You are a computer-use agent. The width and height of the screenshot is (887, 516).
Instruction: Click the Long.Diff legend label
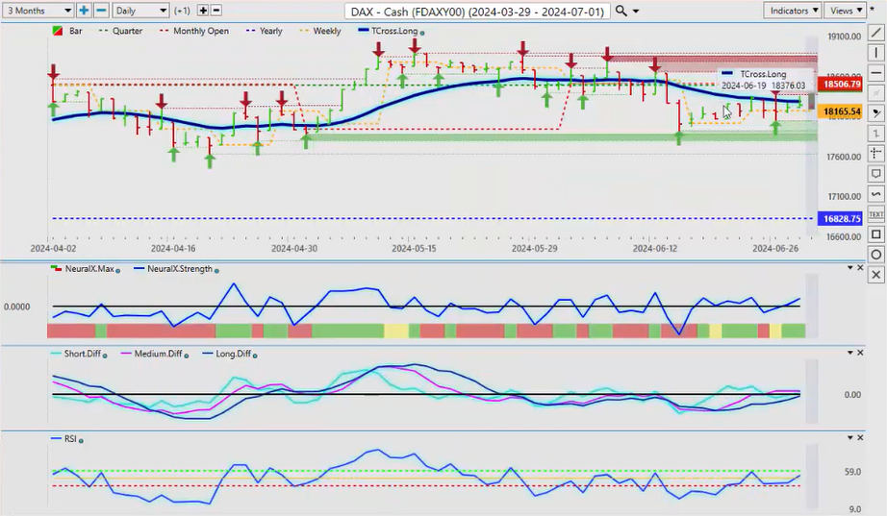click(x=233, y=354)
